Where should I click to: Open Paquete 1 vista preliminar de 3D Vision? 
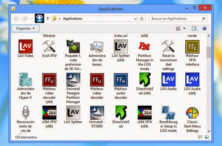click(x=73, y=47)
